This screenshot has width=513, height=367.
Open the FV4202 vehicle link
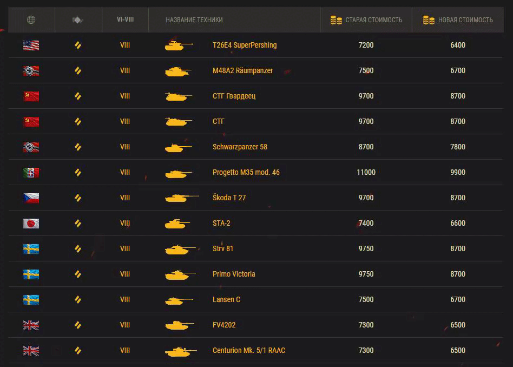pos(224,325)
